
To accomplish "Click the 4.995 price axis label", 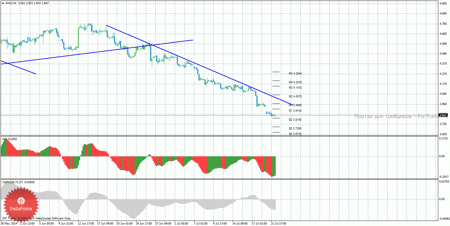I will coord(443,4).
